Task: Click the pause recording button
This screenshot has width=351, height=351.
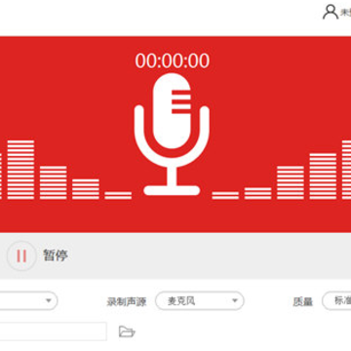Action: [x=21, y=255]
